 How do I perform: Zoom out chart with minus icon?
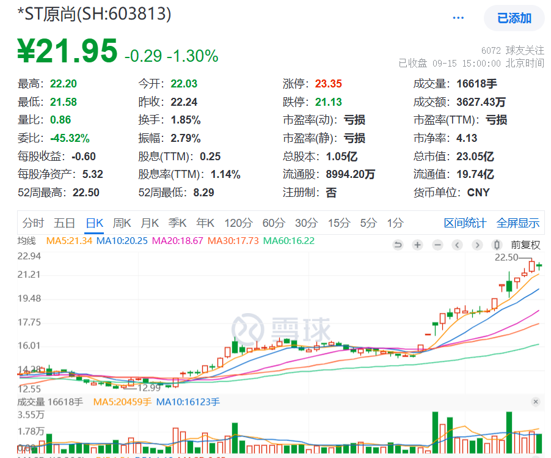click(437, 245)
